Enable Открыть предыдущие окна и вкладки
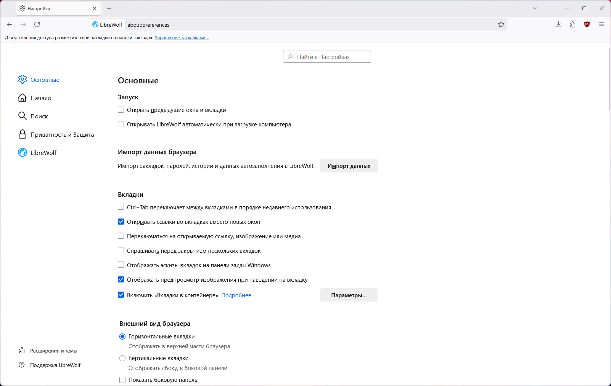 coord(121,110)
